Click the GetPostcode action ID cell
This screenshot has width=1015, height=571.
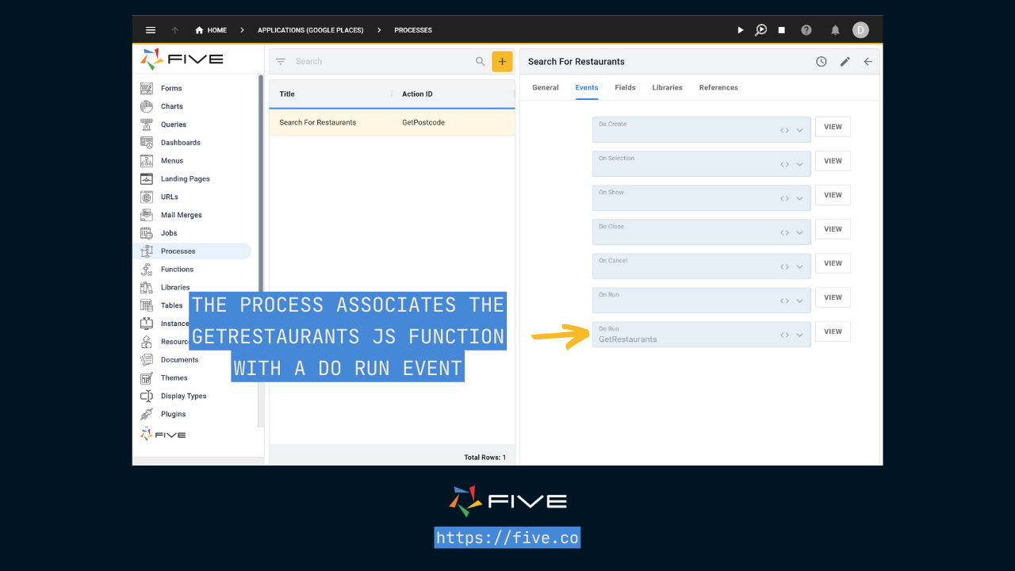pos(423,122)
